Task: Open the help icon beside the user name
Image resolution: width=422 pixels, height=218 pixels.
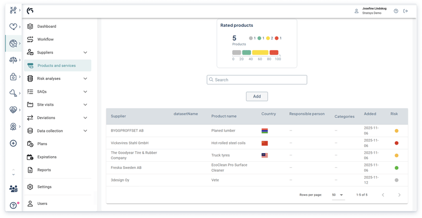Action: pos(396,11)
